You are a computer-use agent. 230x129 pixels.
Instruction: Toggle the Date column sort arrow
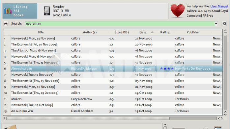[x=153, y=32]
